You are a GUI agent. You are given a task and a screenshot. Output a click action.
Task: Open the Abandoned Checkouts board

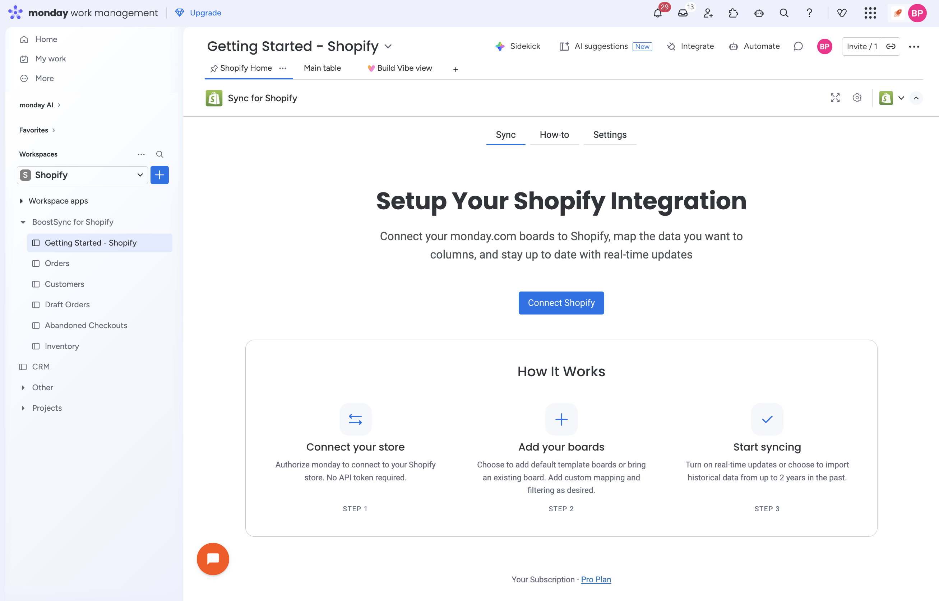click(86, 326)
